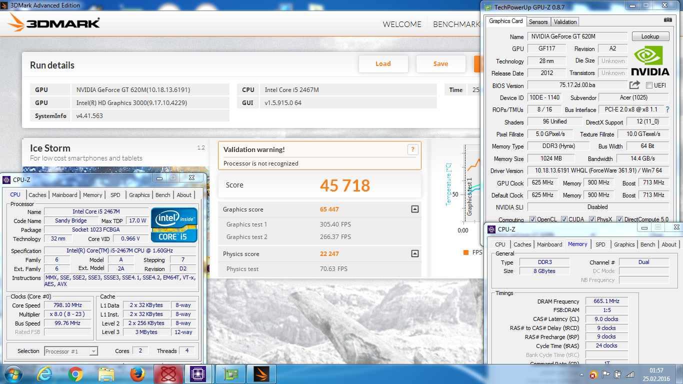Switch to GPU-Z via its taskbar icon

click(230, 374)
